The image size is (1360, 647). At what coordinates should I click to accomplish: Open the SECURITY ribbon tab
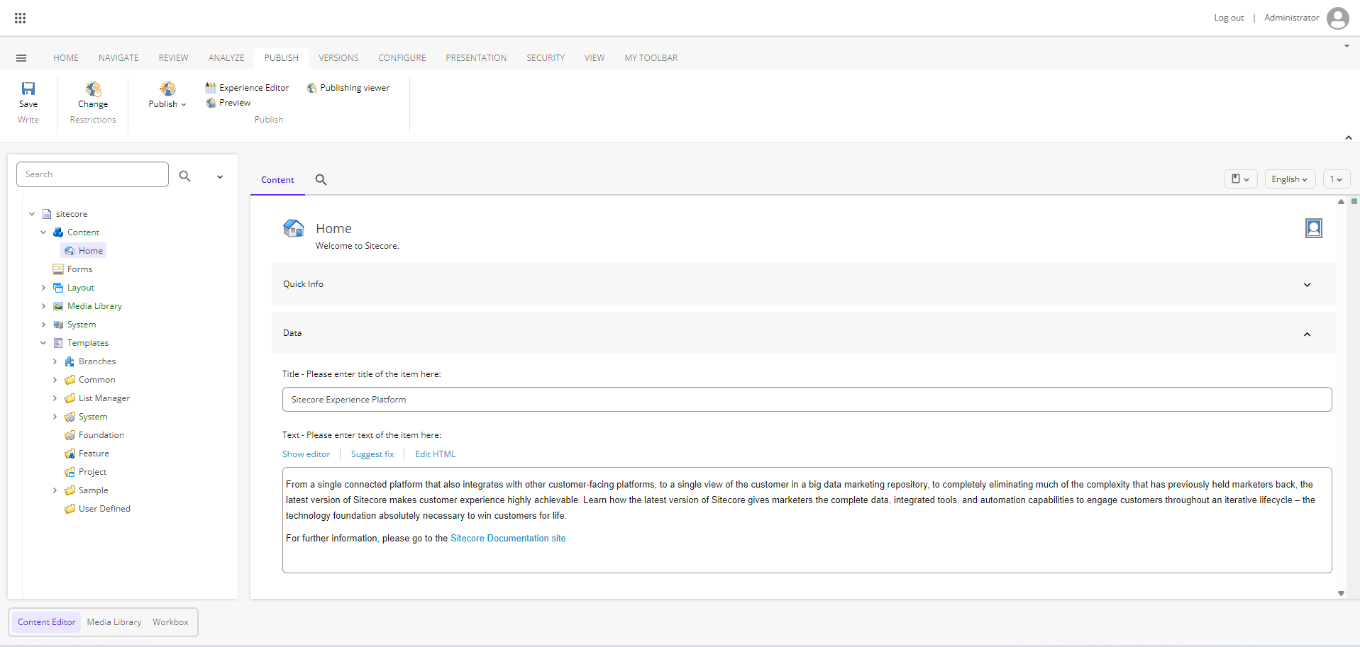[546, 58]
